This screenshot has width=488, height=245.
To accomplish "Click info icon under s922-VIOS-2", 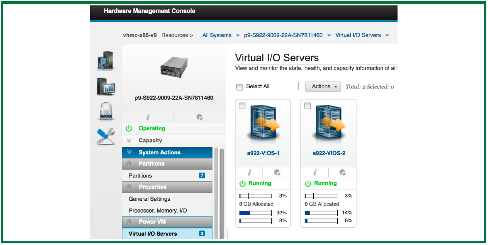I will (315, 173).
